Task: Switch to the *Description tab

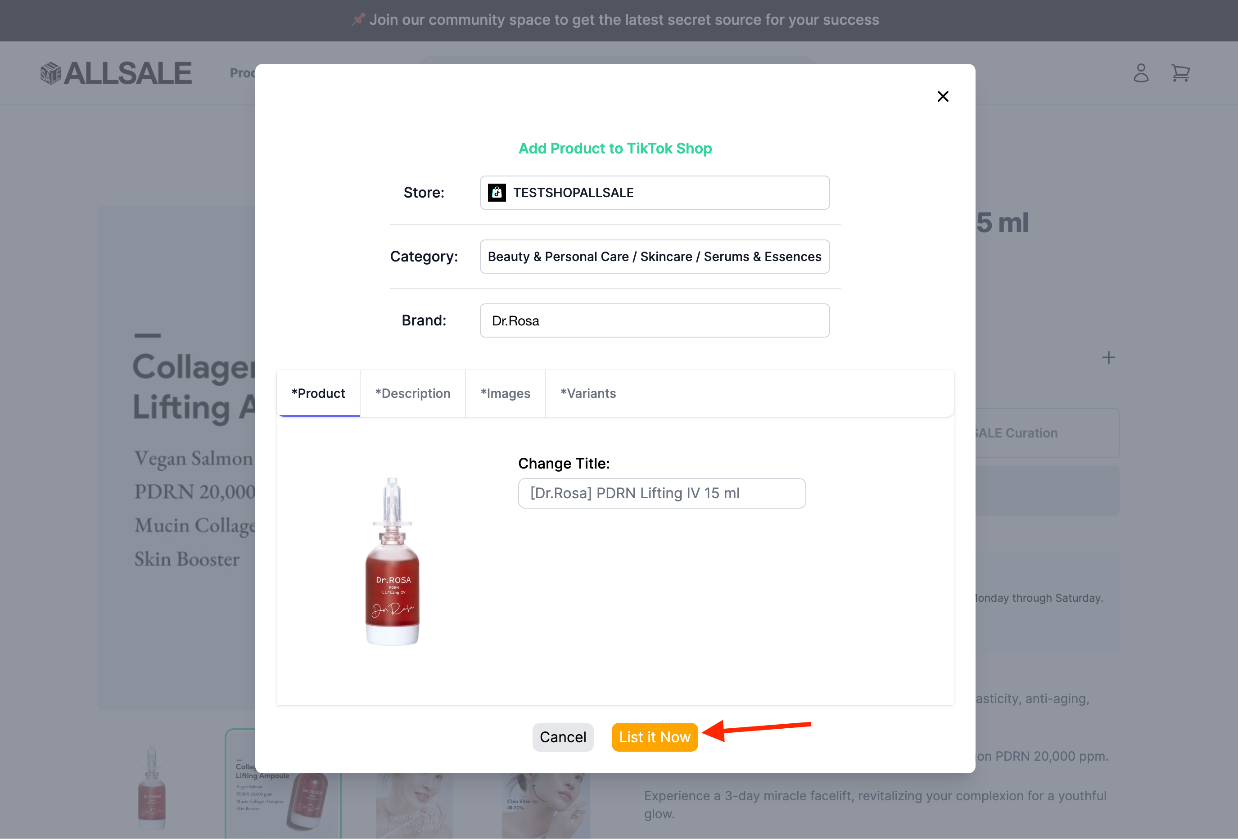Action: [x=412, y=393]
